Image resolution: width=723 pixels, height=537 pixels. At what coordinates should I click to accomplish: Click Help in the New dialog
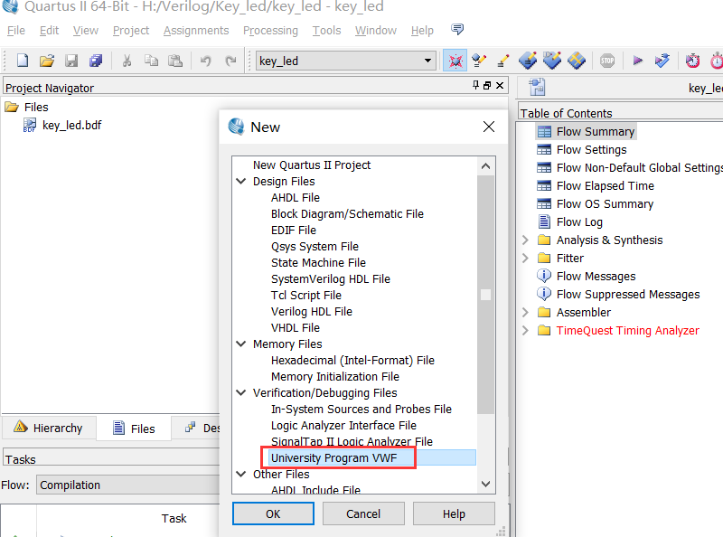coord(454,513)
